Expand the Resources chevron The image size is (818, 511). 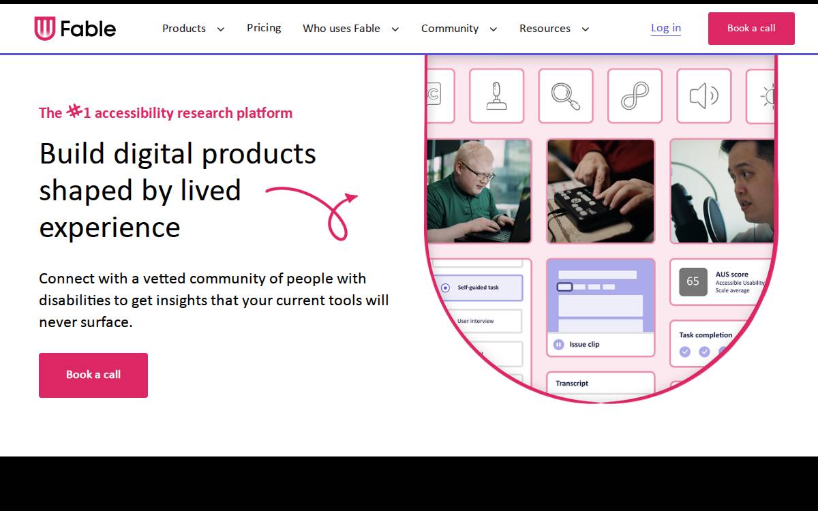[x=585, y=29]
